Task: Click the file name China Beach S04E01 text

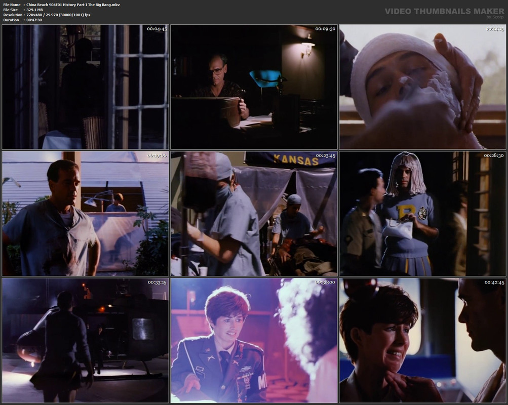Action: (x=73, y=5)
